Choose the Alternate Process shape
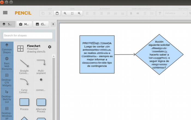 tap(41, 104)
